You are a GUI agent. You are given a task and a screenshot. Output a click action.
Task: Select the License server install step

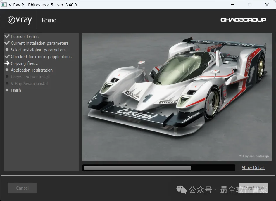click(30, 77)
